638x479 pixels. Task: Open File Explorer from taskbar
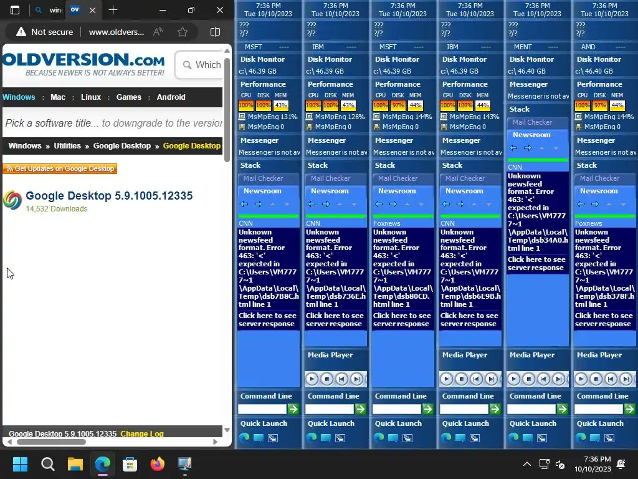[x=75, y=464]
